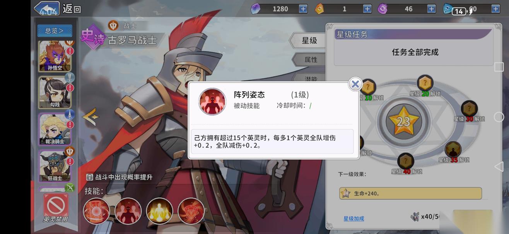Close the 阵列姿态 skill popup
The width and height of the screenshot is (509, 234).
point(355,84)
